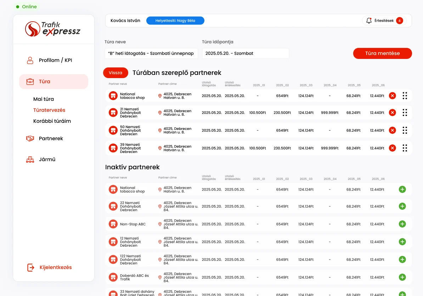The width and height of the screenshot is (423, 296).
Task: Click the Helyettesíti: Nagy Béla badge
Action: tap(175, 21)
